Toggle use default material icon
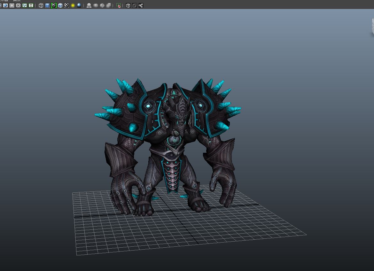Screen dimensions: 374x271 [54, 5]
